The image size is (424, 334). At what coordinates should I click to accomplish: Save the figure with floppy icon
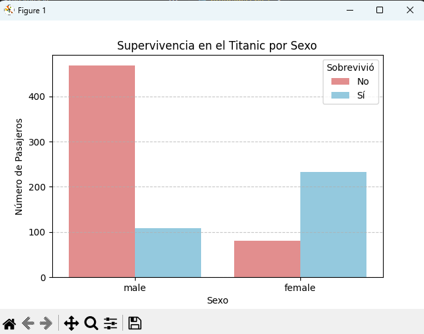[135, 323]
